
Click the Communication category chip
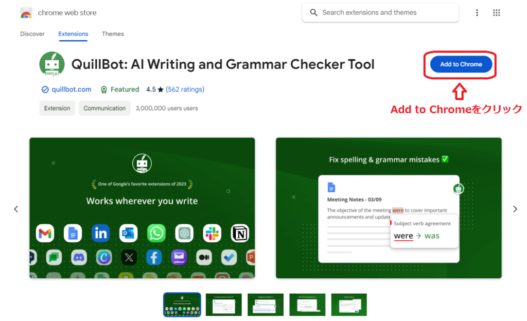point(104,108)
